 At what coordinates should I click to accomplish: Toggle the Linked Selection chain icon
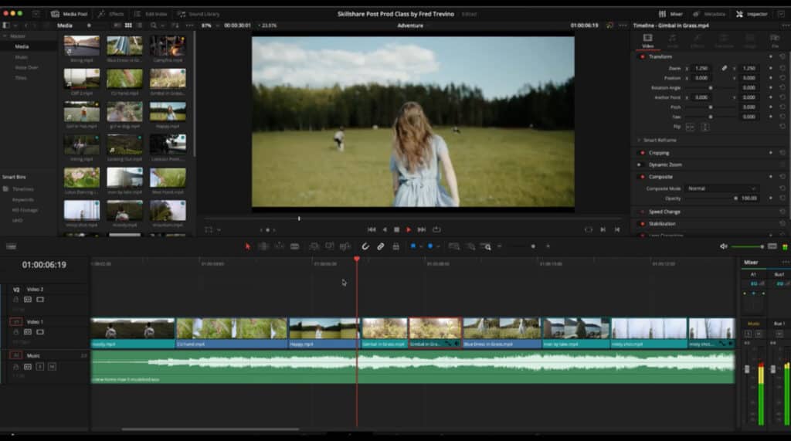click(x=381, y=246)
